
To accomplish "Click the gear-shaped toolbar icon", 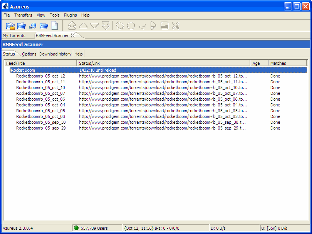I will (x=120, y=26).
